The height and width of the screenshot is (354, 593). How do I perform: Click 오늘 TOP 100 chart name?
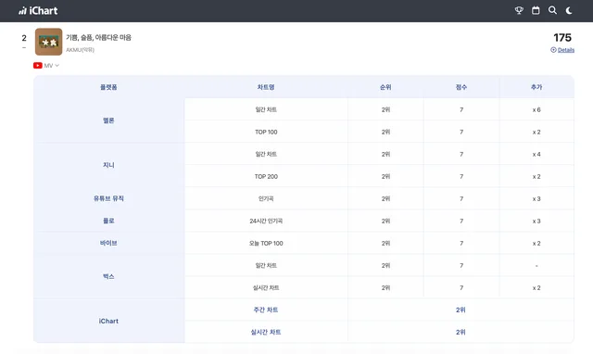pyautogui.click(x=266, y=243)
